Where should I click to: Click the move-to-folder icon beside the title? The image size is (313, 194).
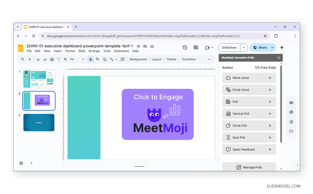(x=145, y=46)
